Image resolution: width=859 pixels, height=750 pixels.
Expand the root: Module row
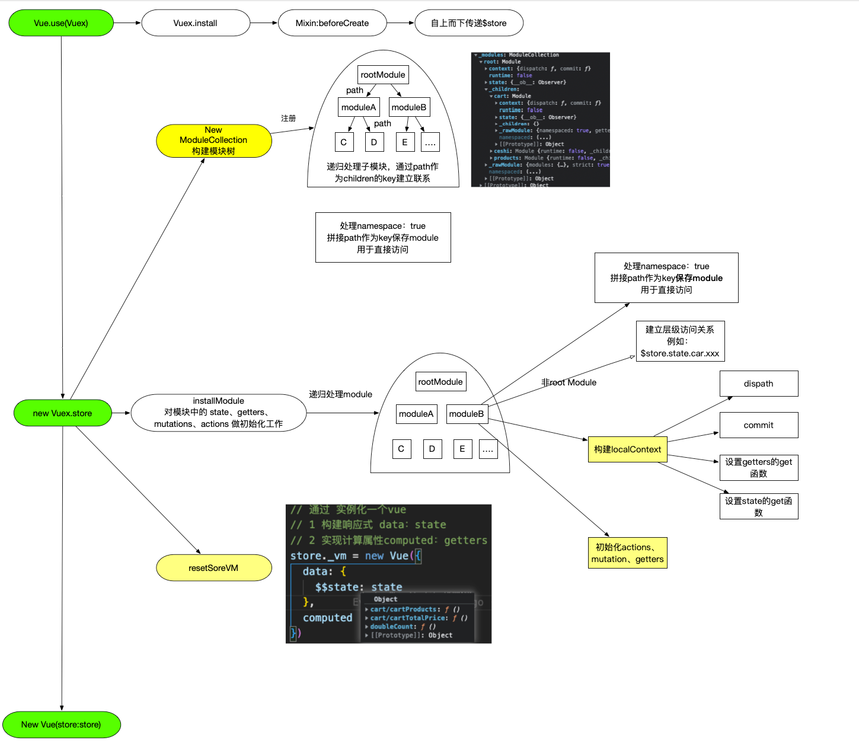481,62
